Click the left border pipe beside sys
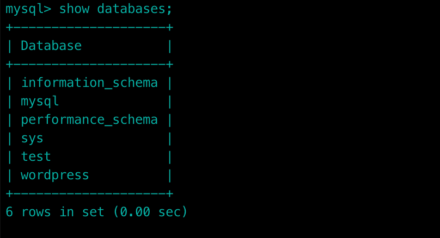The image size is (440, 238). pyautogui.click(x=9, y=139)
